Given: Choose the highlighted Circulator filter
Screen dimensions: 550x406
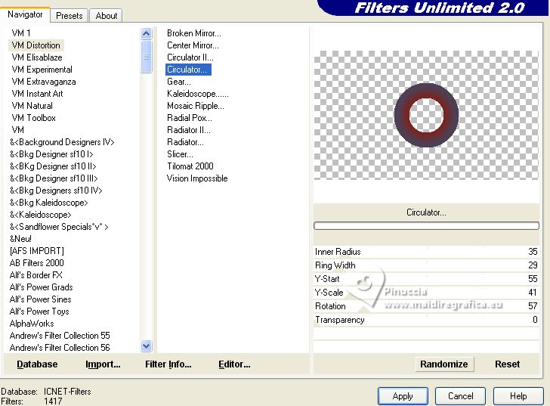Looking at the screenshot, I should point(188,70).
